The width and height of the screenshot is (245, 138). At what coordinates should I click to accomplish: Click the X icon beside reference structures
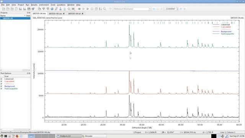[154, 9]
